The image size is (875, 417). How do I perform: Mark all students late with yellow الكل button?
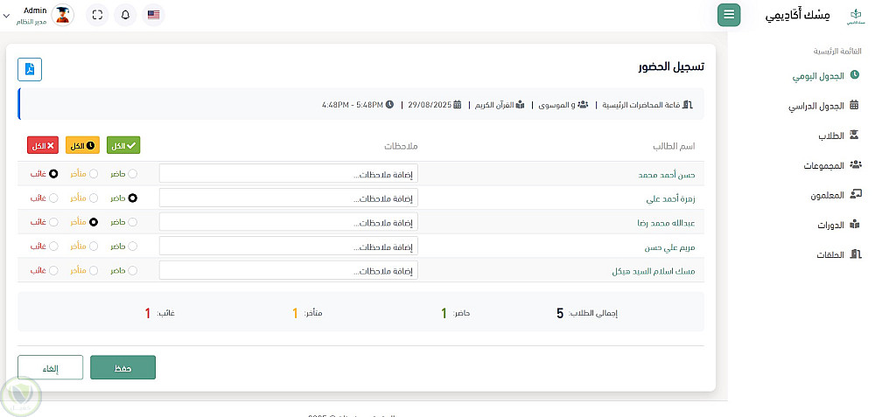pos(82,145)
